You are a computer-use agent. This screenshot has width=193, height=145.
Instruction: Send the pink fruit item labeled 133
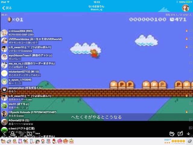(60, 141)
